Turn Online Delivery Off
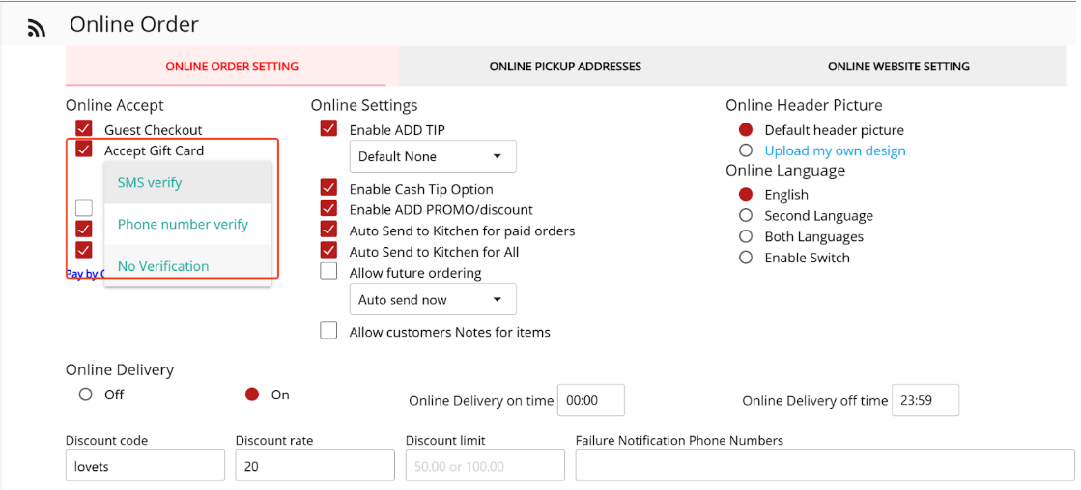Screen dimensions: 1081x490 click(85, 395)
